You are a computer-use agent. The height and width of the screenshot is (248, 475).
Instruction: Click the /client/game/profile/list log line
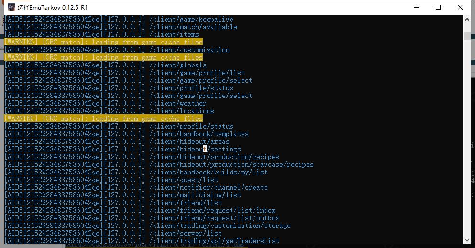(x=124, y=73)
